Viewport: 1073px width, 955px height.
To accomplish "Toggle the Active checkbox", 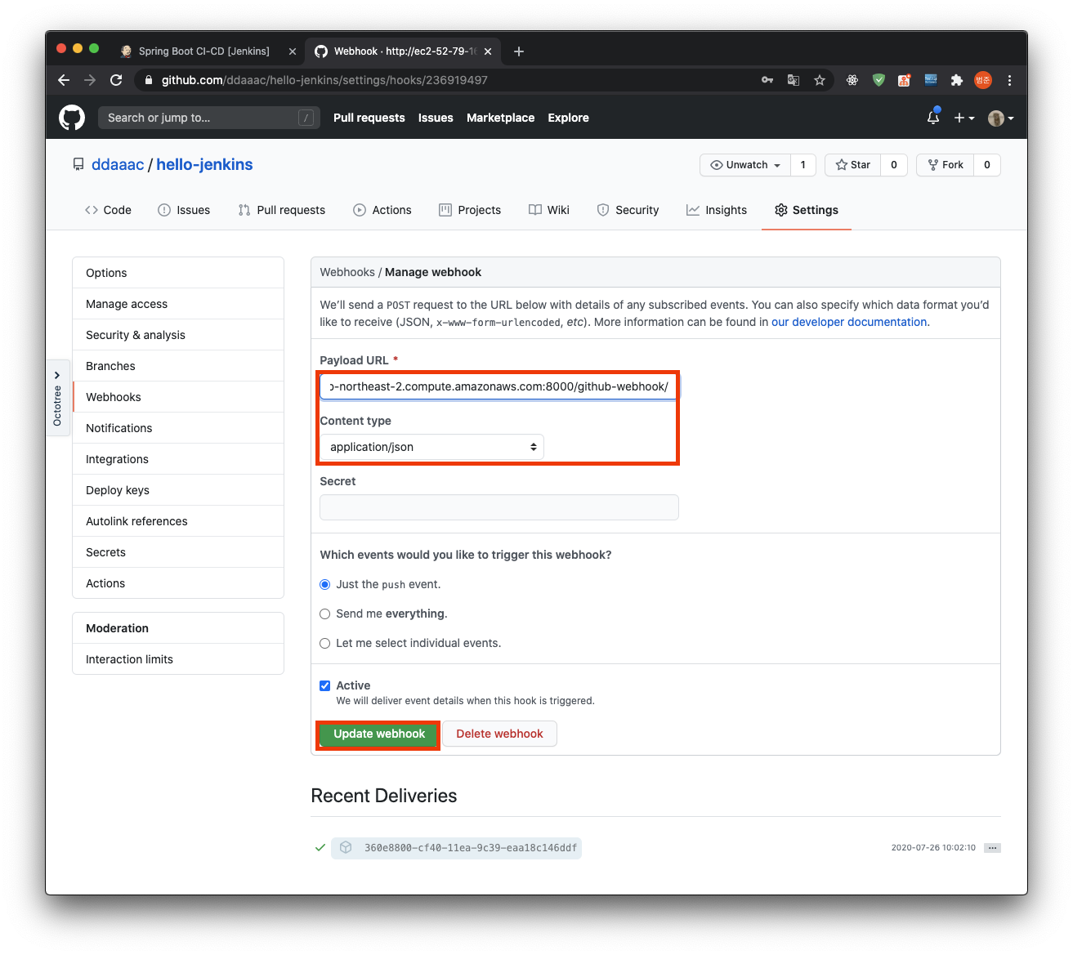I will click(325, 685).
